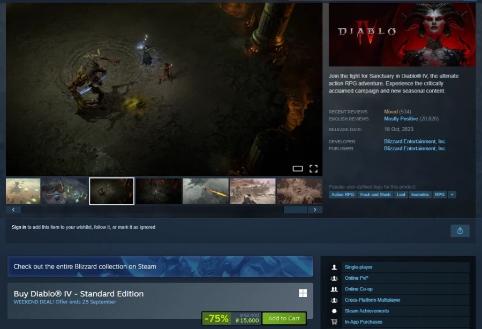Click the left arrow of the thumbnail strip
This screenshot has width=482, height=329.
(13, 210)
